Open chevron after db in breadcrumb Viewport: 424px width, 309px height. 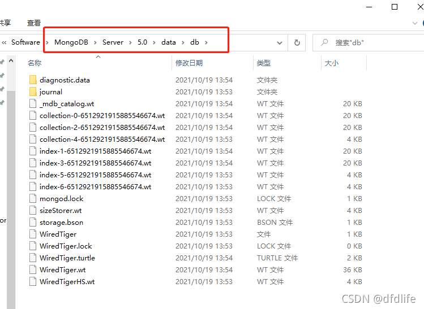coord(206,42)
